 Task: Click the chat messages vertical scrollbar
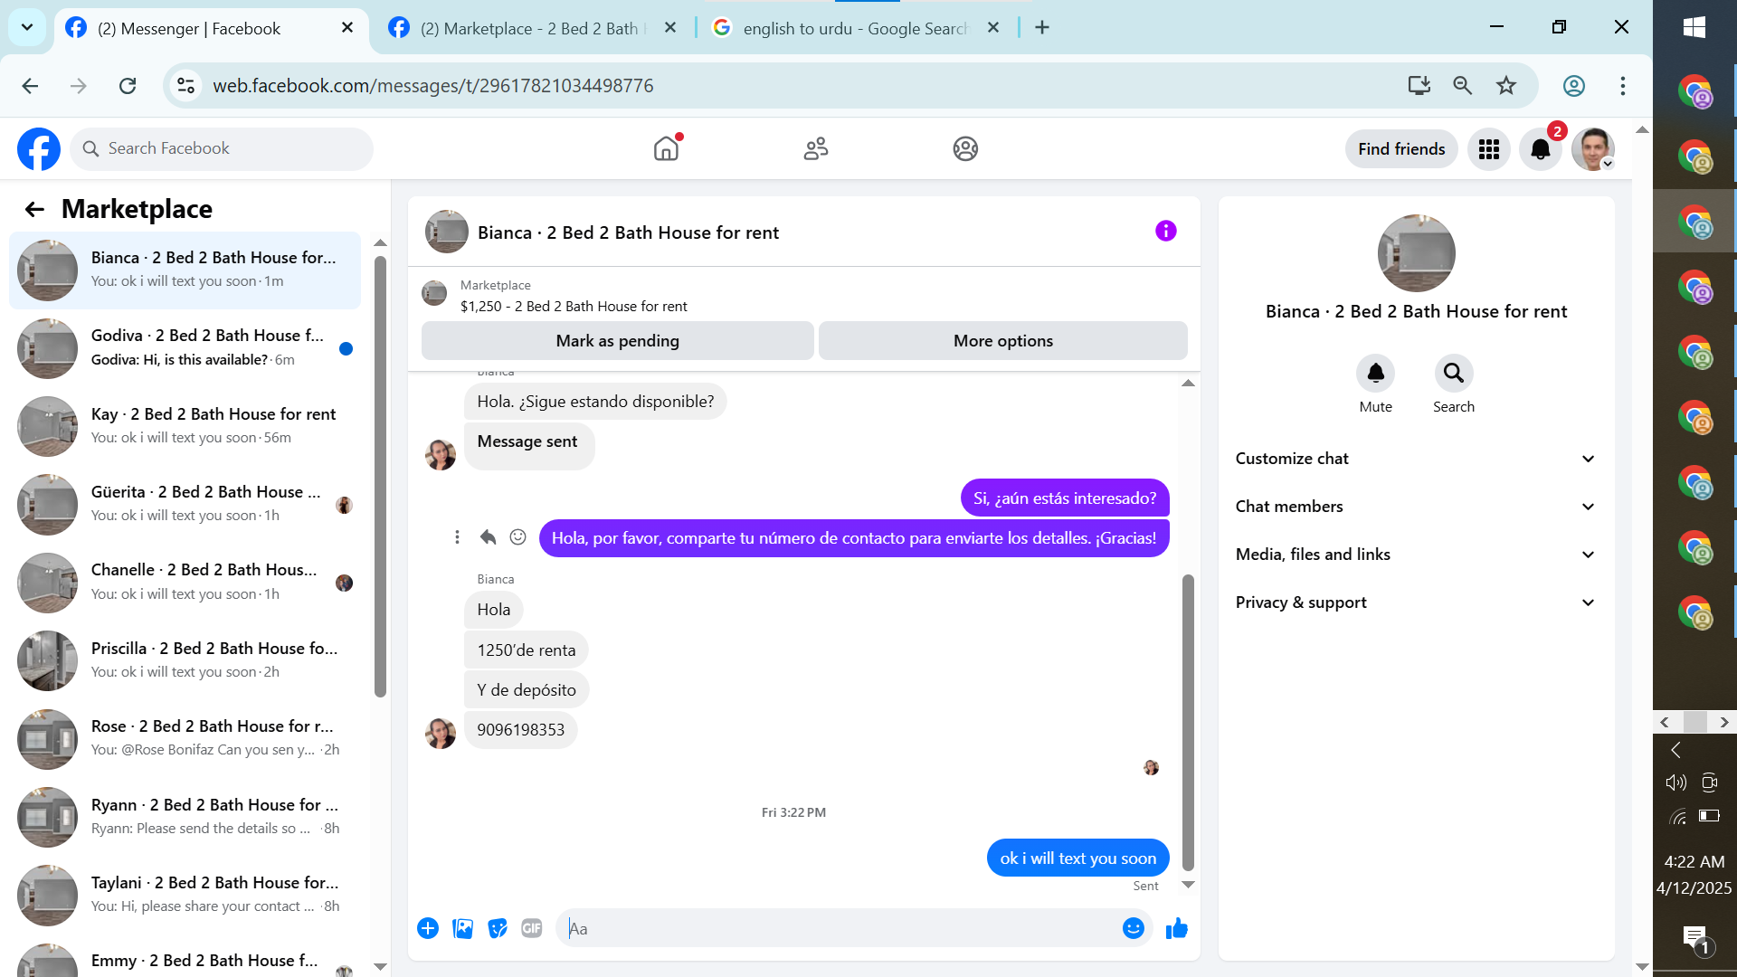pyautogui.click(x=1188, y=722)
